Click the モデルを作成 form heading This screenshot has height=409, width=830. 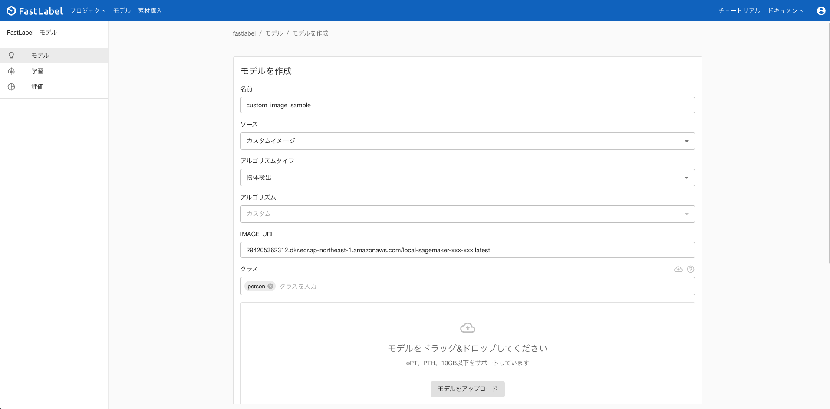(x=266, y=71)
